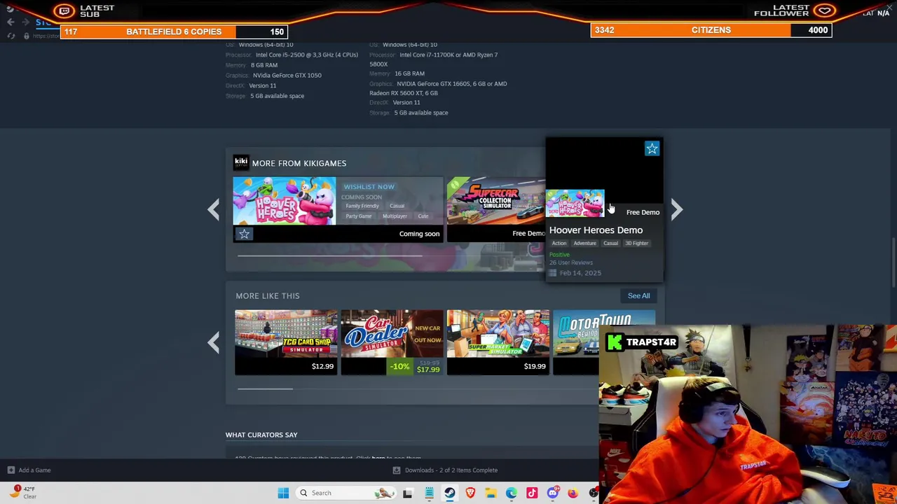Select the Cute tag
The height and width of the screenshot is (504, 897).
click(x=423, y=216)
